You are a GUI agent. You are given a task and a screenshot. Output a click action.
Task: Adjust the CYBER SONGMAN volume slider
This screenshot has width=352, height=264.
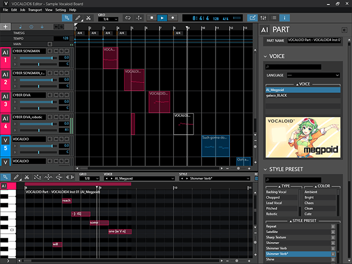tap(52, 57)
